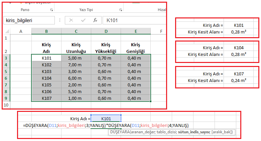
Task: Click the Cancel (X) button in formula bar
Action: [71, 20]
